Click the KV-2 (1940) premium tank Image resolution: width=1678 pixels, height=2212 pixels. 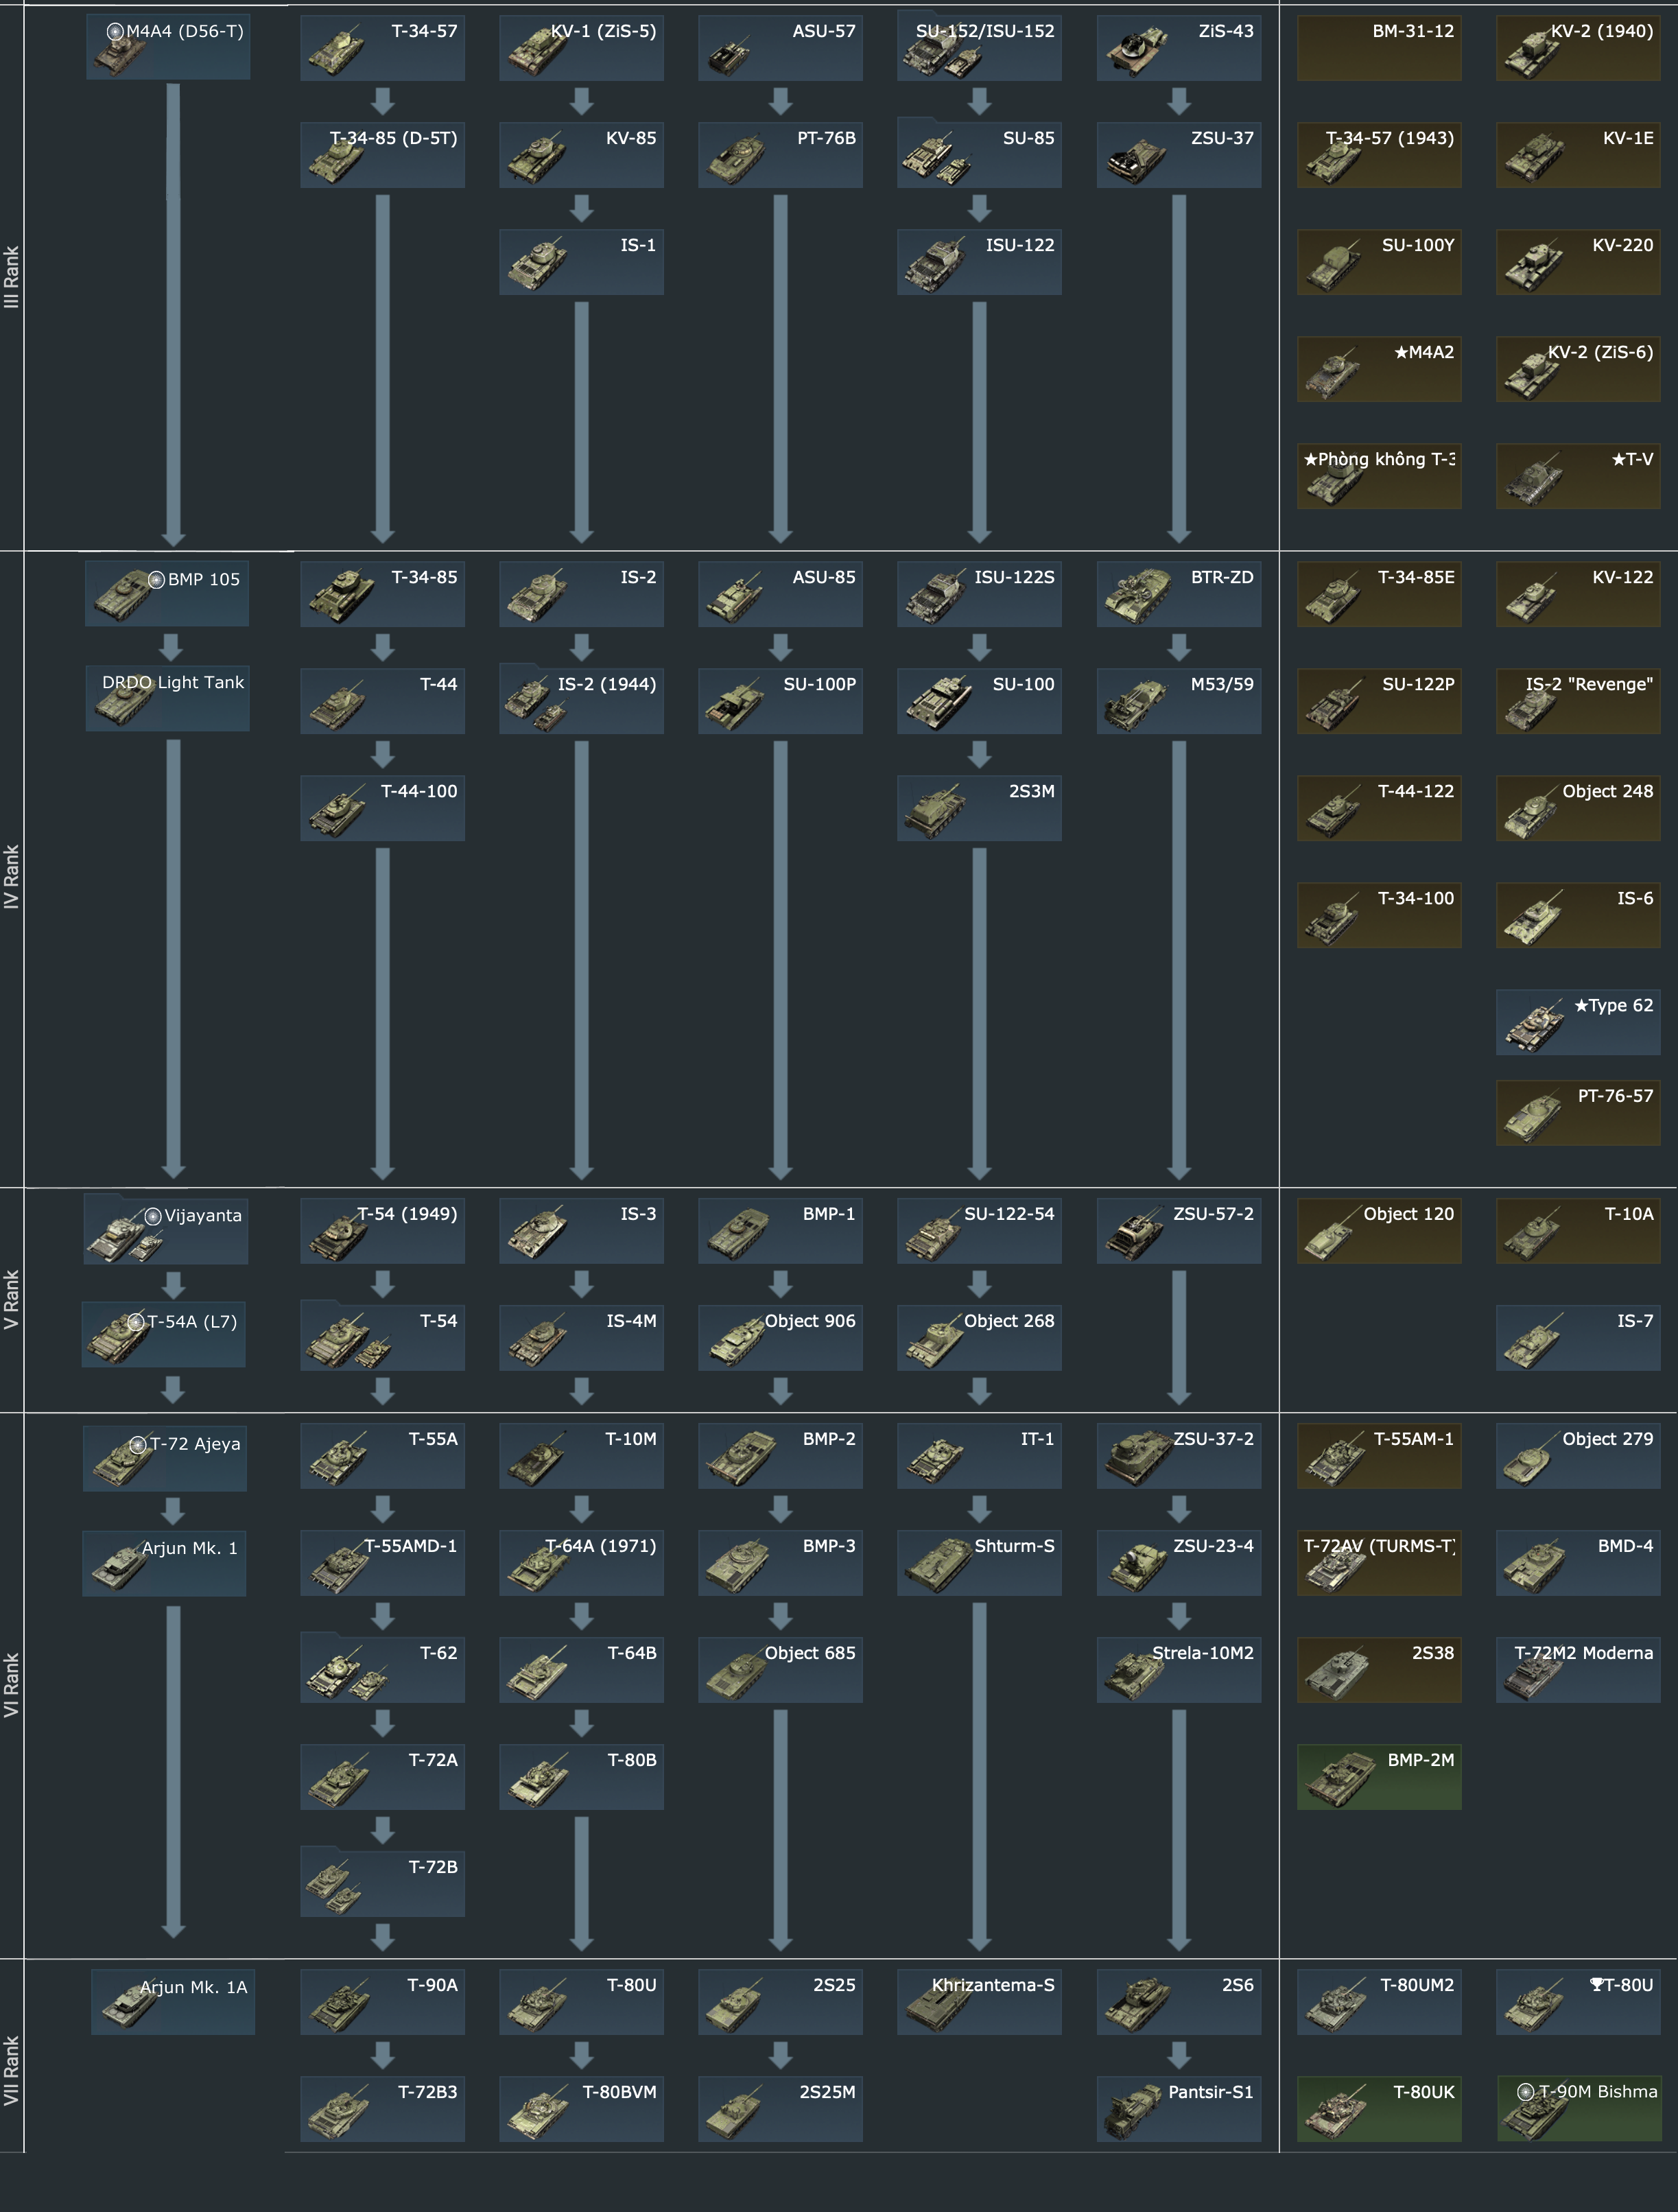1578,47
